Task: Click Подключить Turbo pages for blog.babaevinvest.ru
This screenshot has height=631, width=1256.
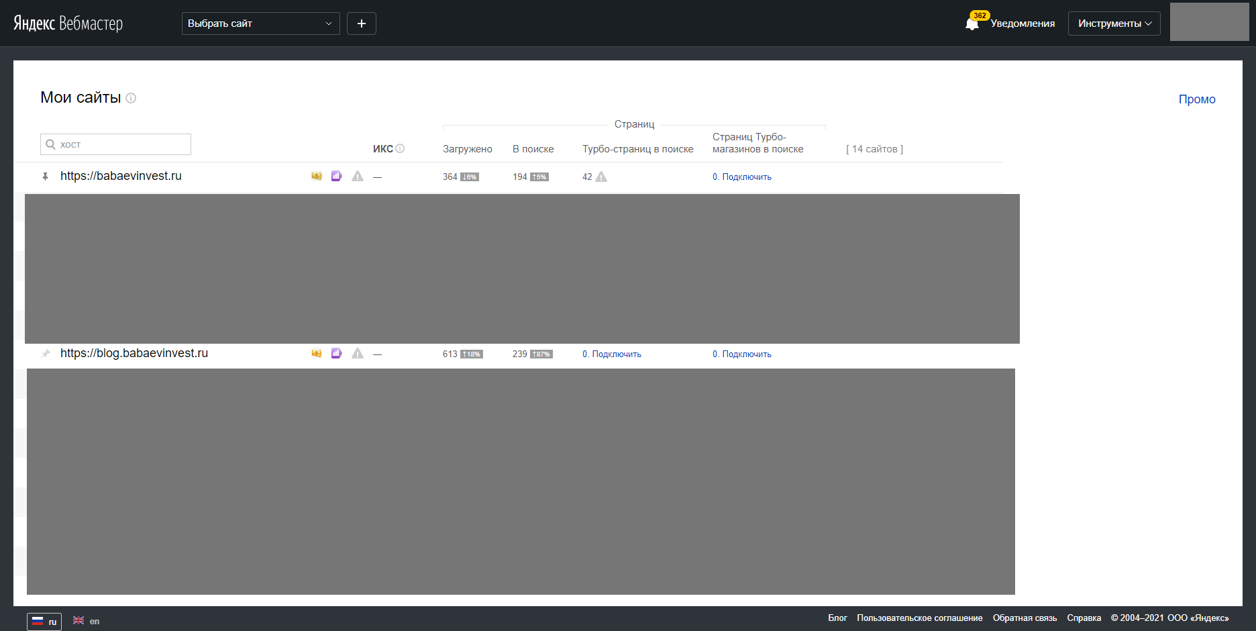Action: (x=617, y=354)
